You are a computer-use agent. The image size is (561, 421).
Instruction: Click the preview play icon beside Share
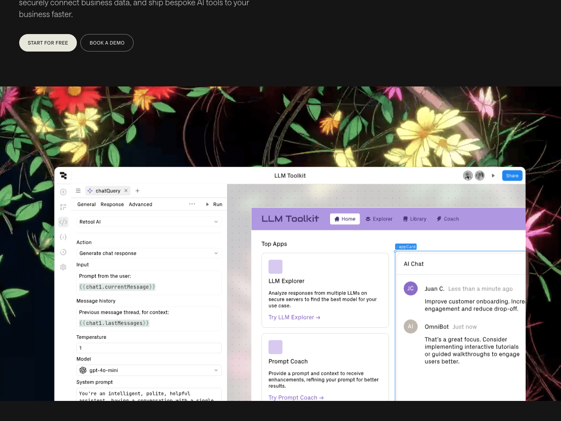tap(493, 176)
